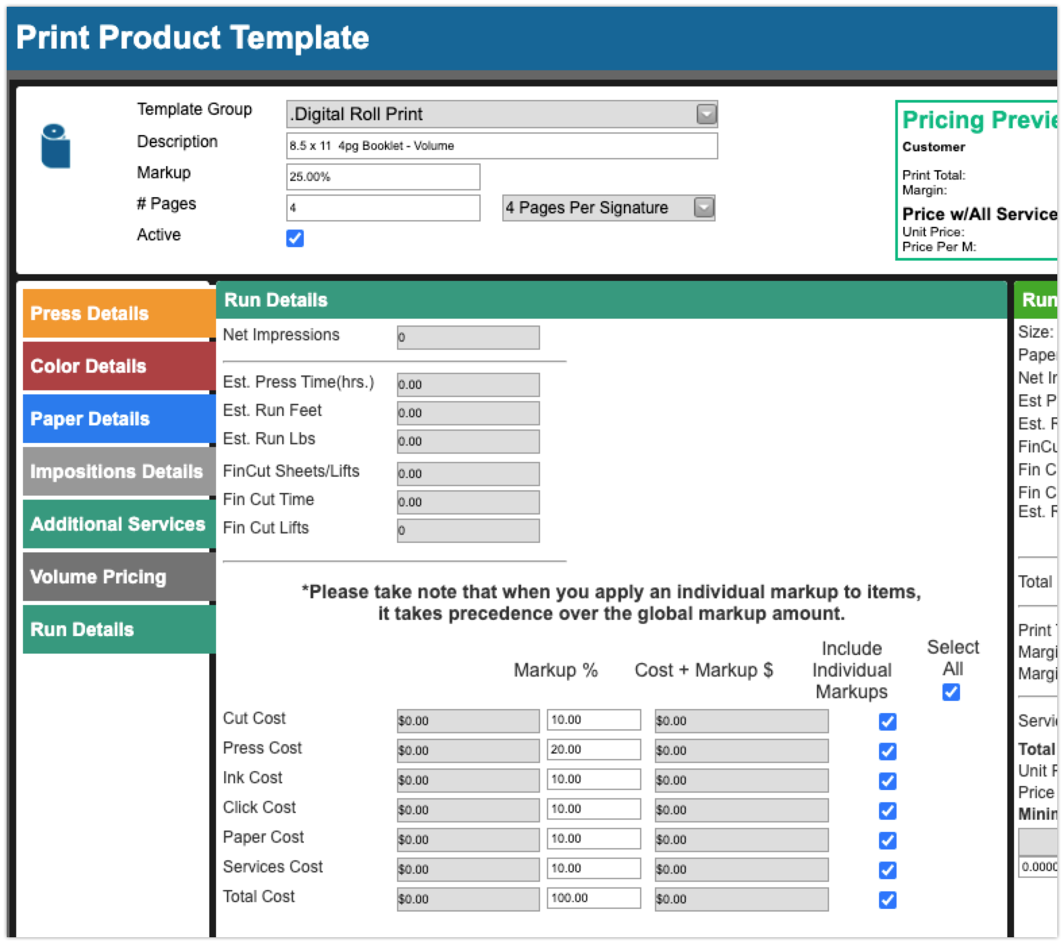This screenshot has height=944, width=1064.
Task: Open the Pages Per Signature dropdown
Action: point(608,207)
